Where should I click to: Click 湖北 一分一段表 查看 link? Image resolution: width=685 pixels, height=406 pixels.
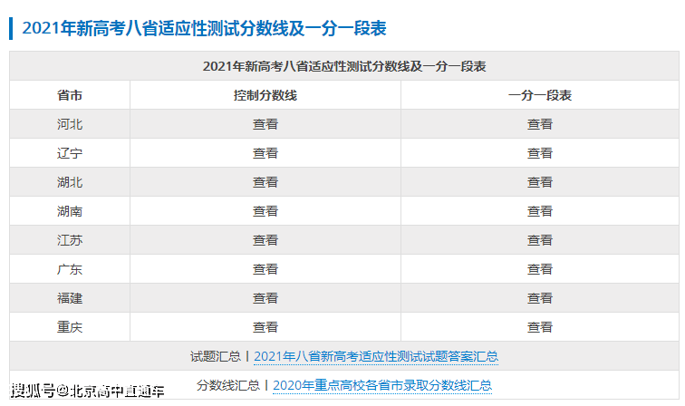pyautogui.click(x=539, y=182)
